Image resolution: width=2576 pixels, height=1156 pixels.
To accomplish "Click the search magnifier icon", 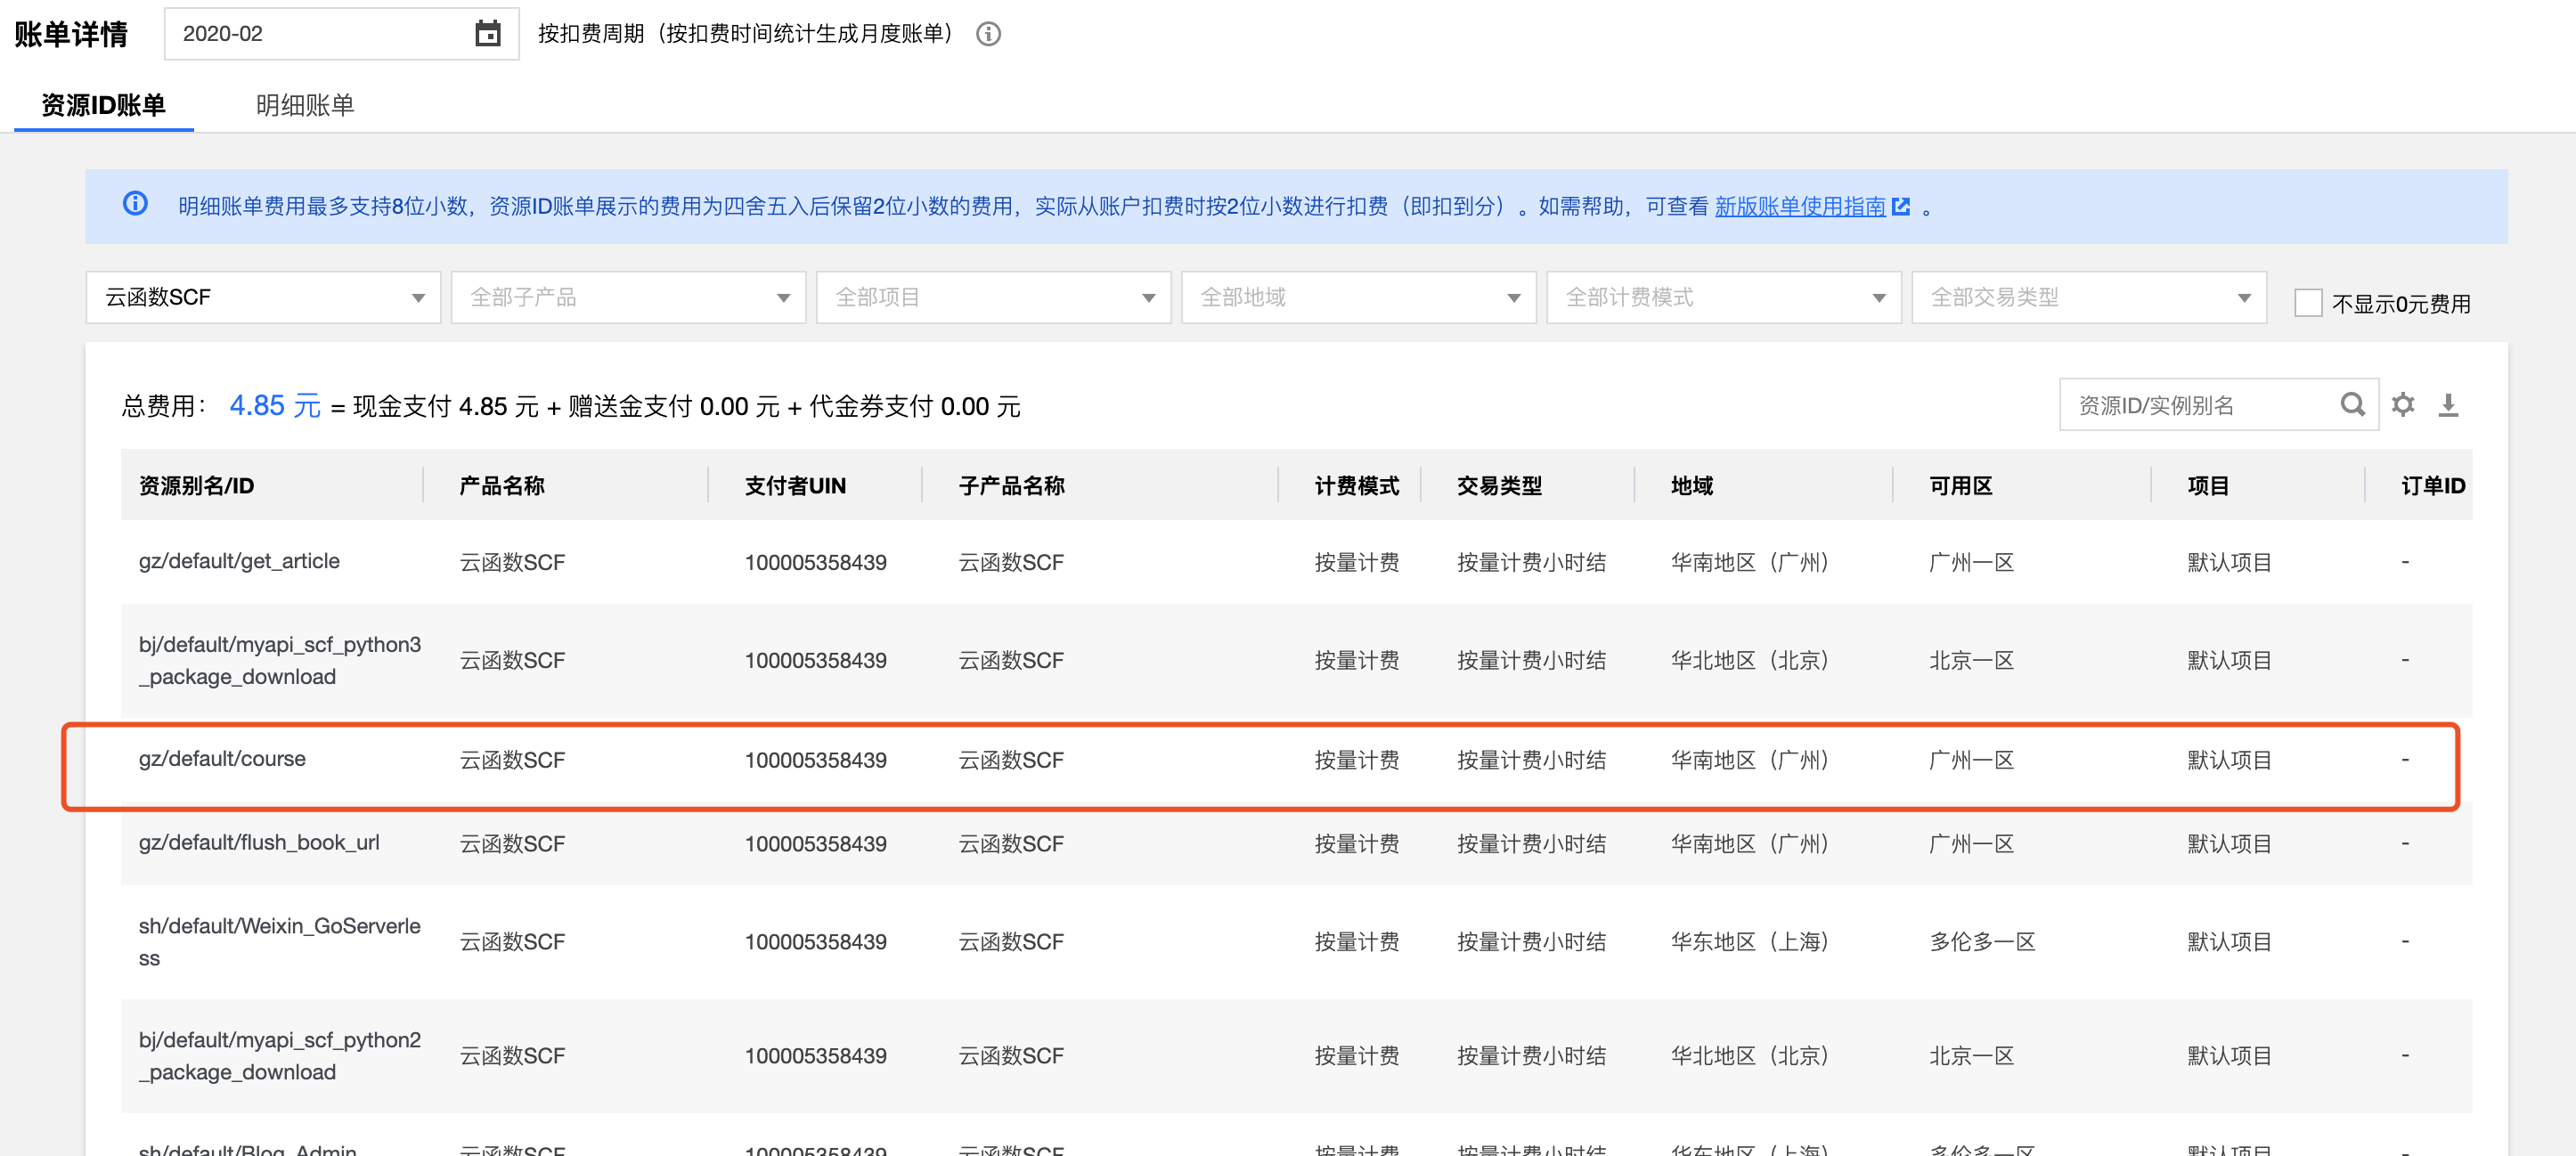I will [x=2352, y=404].
